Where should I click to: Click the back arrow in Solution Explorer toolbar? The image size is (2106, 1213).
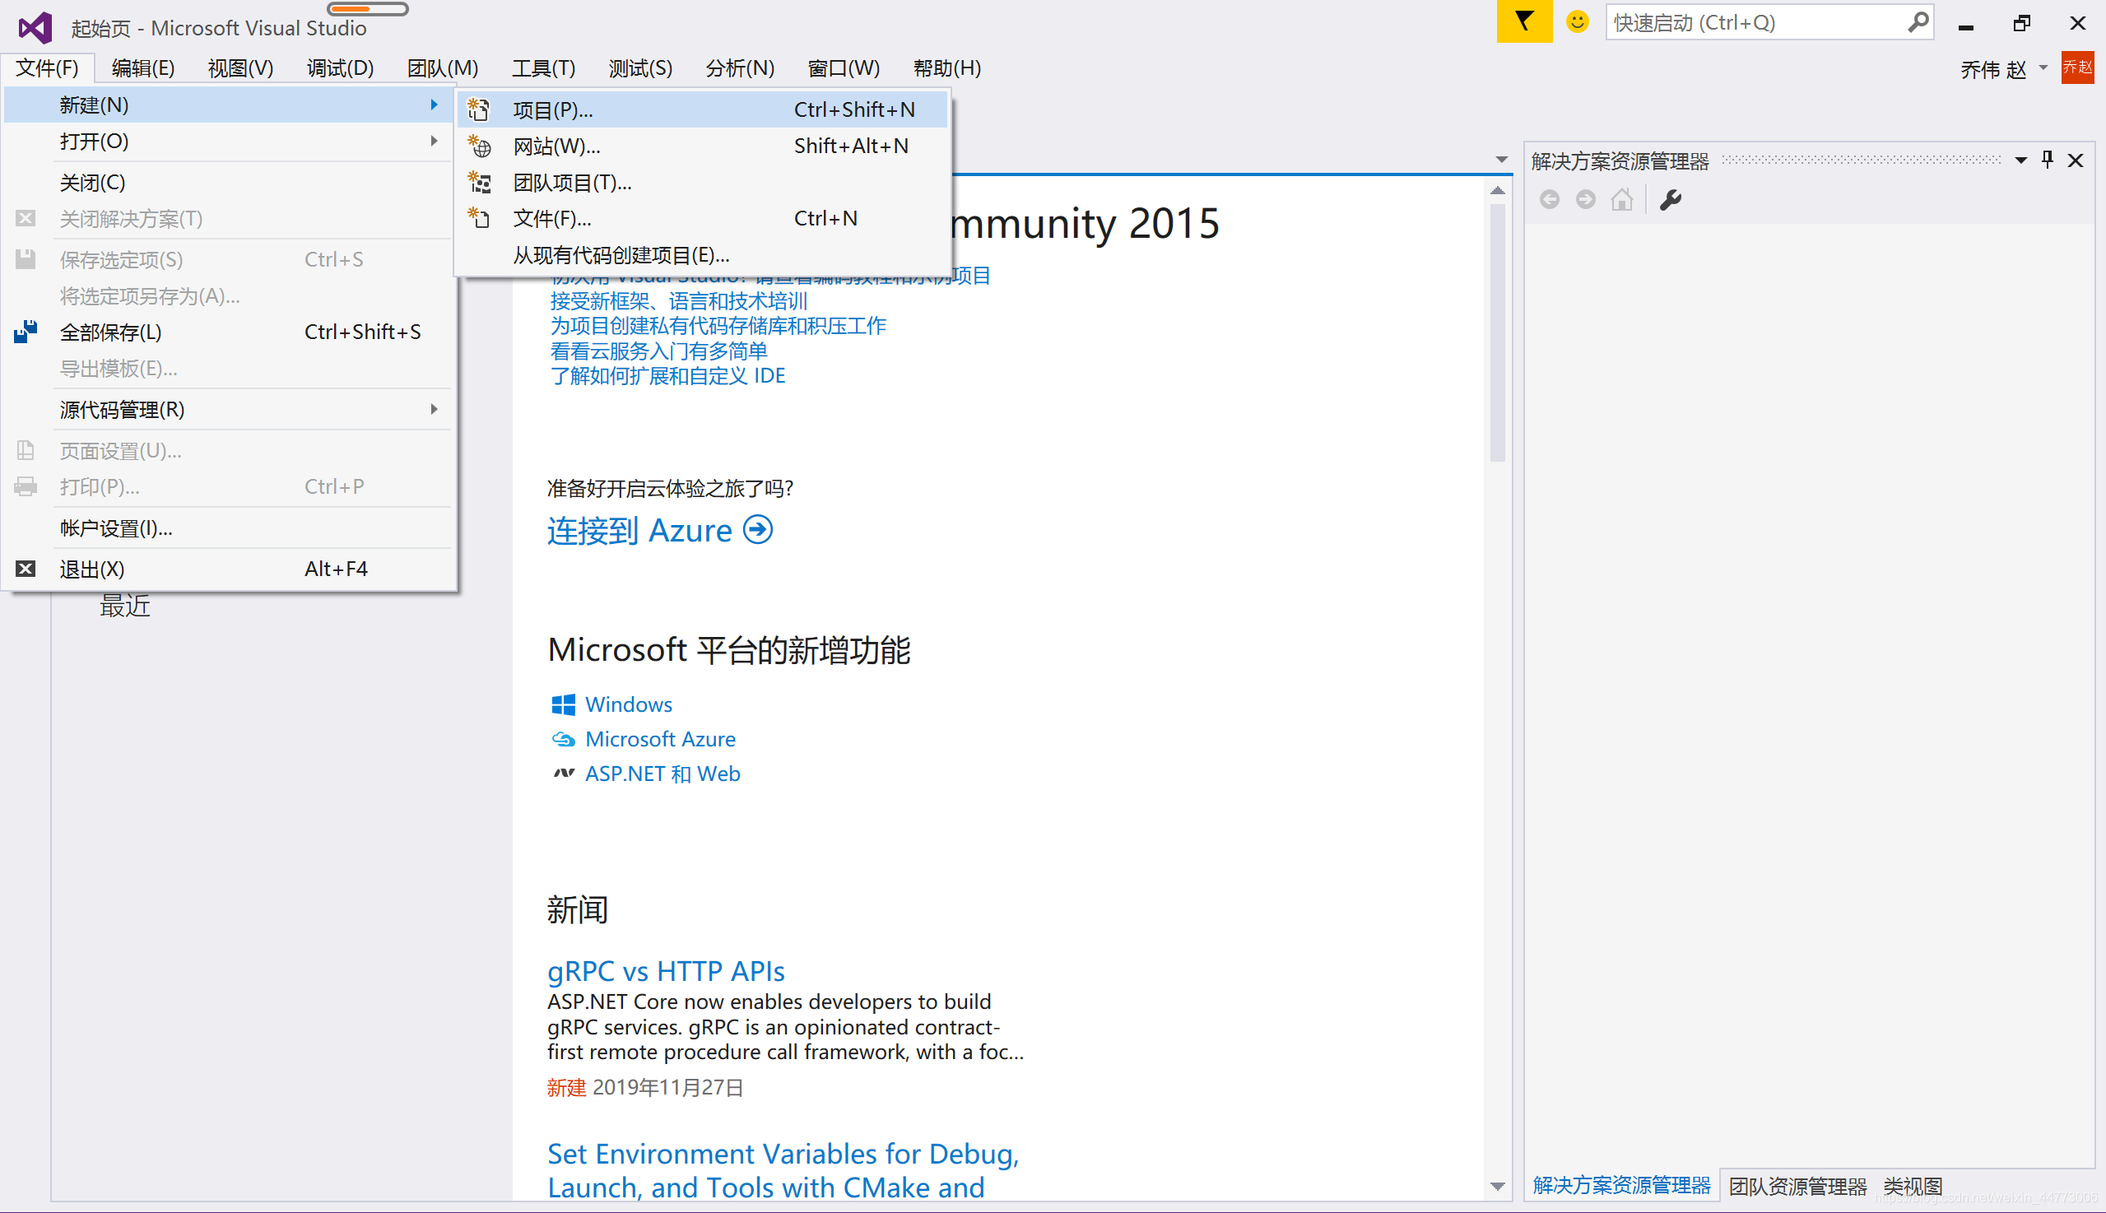(x=1550, y=200)
